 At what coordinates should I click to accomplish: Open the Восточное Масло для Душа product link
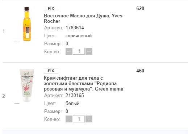click(x=83, y=18)
